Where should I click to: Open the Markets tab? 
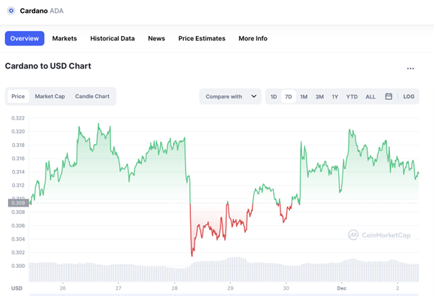pos(64,38)
